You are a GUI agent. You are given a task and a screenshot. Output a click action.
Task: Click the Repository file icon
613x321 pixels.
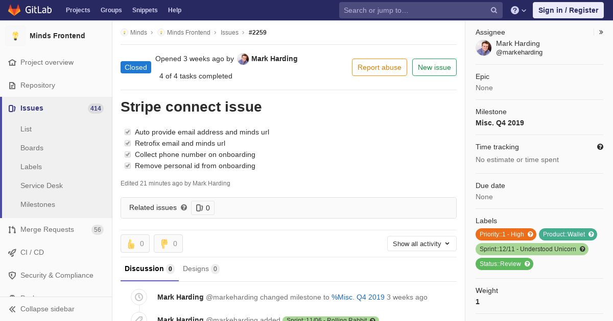click(x=12, y=85)
